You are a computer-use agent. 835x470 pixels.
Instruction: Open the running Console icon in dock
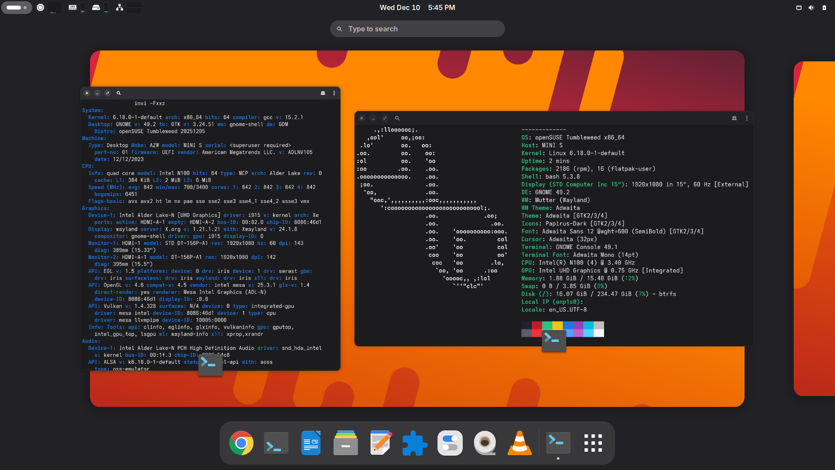558,443
